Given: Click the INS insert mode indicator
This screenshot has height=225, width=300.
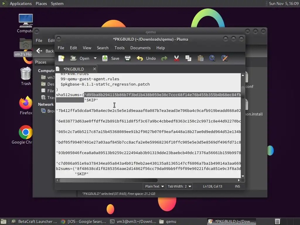Looking at the screenshot, I should pos(237,186).
